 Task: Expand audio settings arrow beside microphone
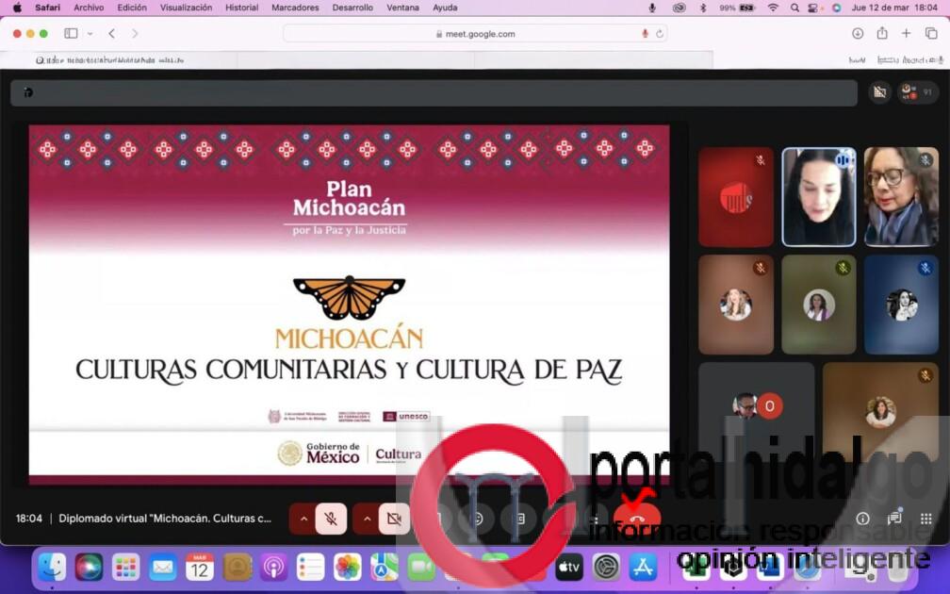click(303, 519)
